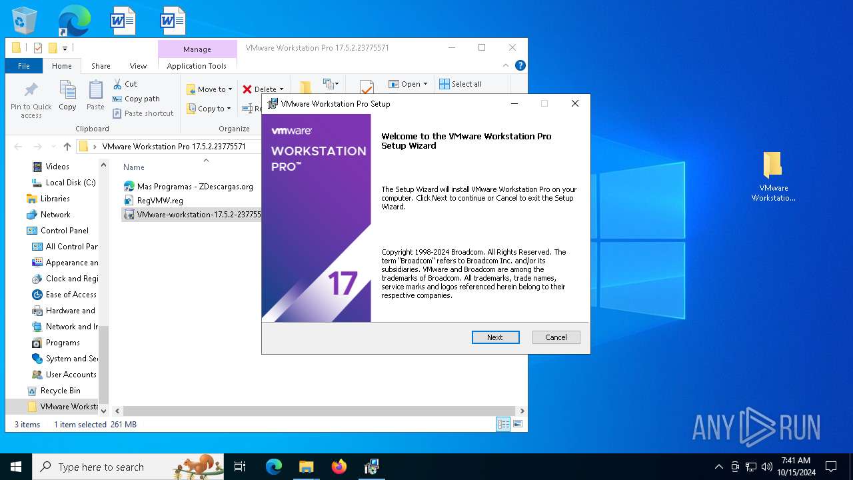Open the second Word document on the desktop
This screenshot has width=853, height=480.
173,20
